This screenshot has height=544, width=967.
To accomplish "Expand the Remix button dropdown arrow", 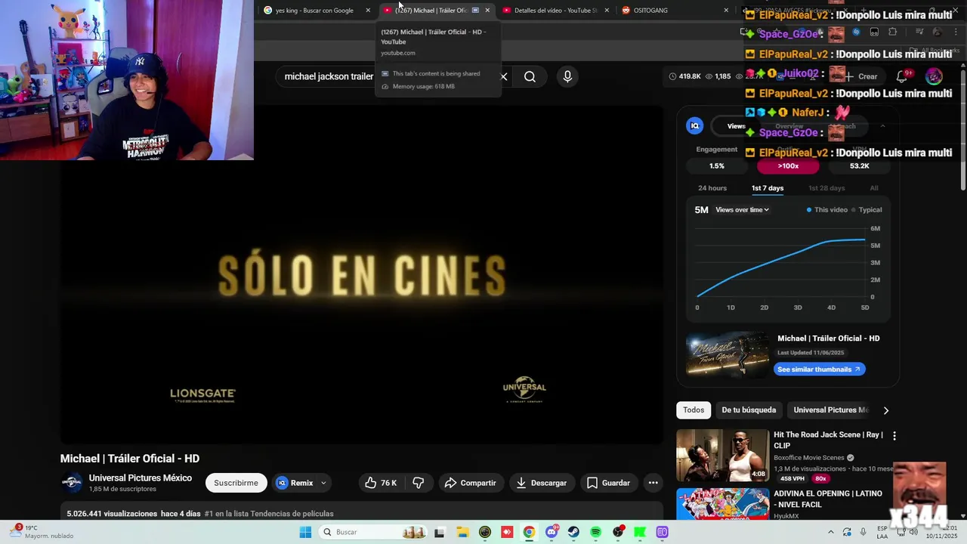I will click(323, 483).
